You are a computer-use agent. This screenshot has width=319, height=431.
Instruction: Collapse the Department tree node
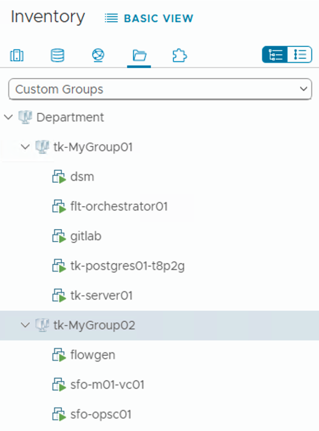click(x=8, y=117)
